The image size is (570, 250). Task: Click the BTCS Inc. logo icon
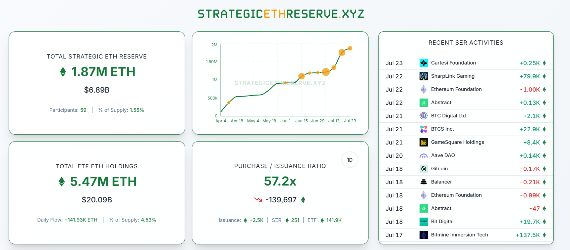coord(423,129)
